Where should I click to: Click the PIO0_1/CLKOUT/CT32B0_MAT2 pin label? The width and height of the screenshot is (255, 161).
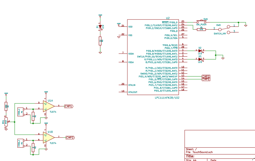(161, 25)
